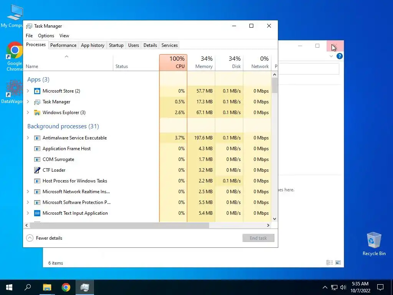This screenshot has width=393, height=295.
Task: Click the Windows Explorer folder icon in the process list
Action: (x=37, y=113)
